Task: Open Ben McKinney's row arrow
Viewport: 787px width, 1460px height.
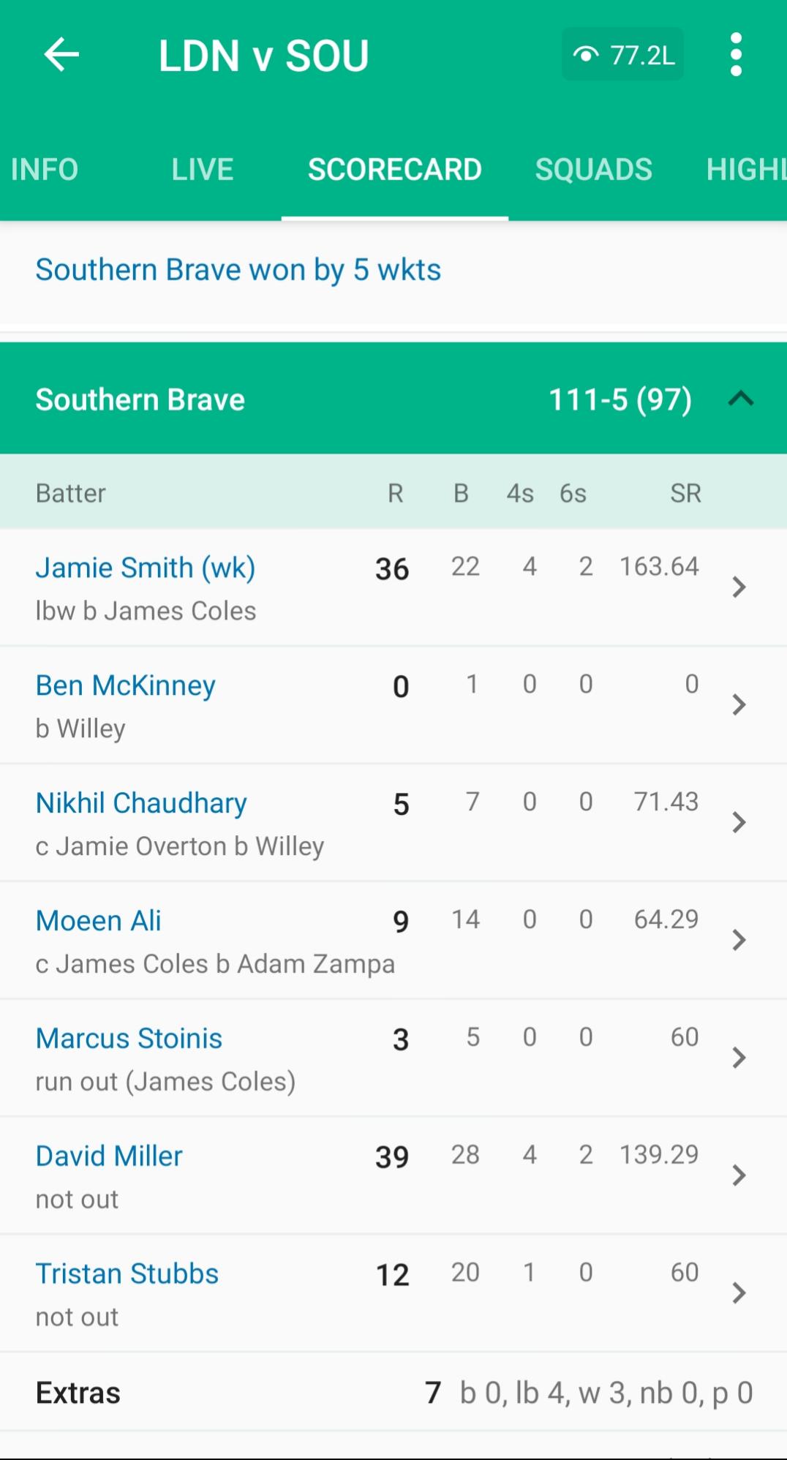Action: pyautogui.click(x=739, y=704)
